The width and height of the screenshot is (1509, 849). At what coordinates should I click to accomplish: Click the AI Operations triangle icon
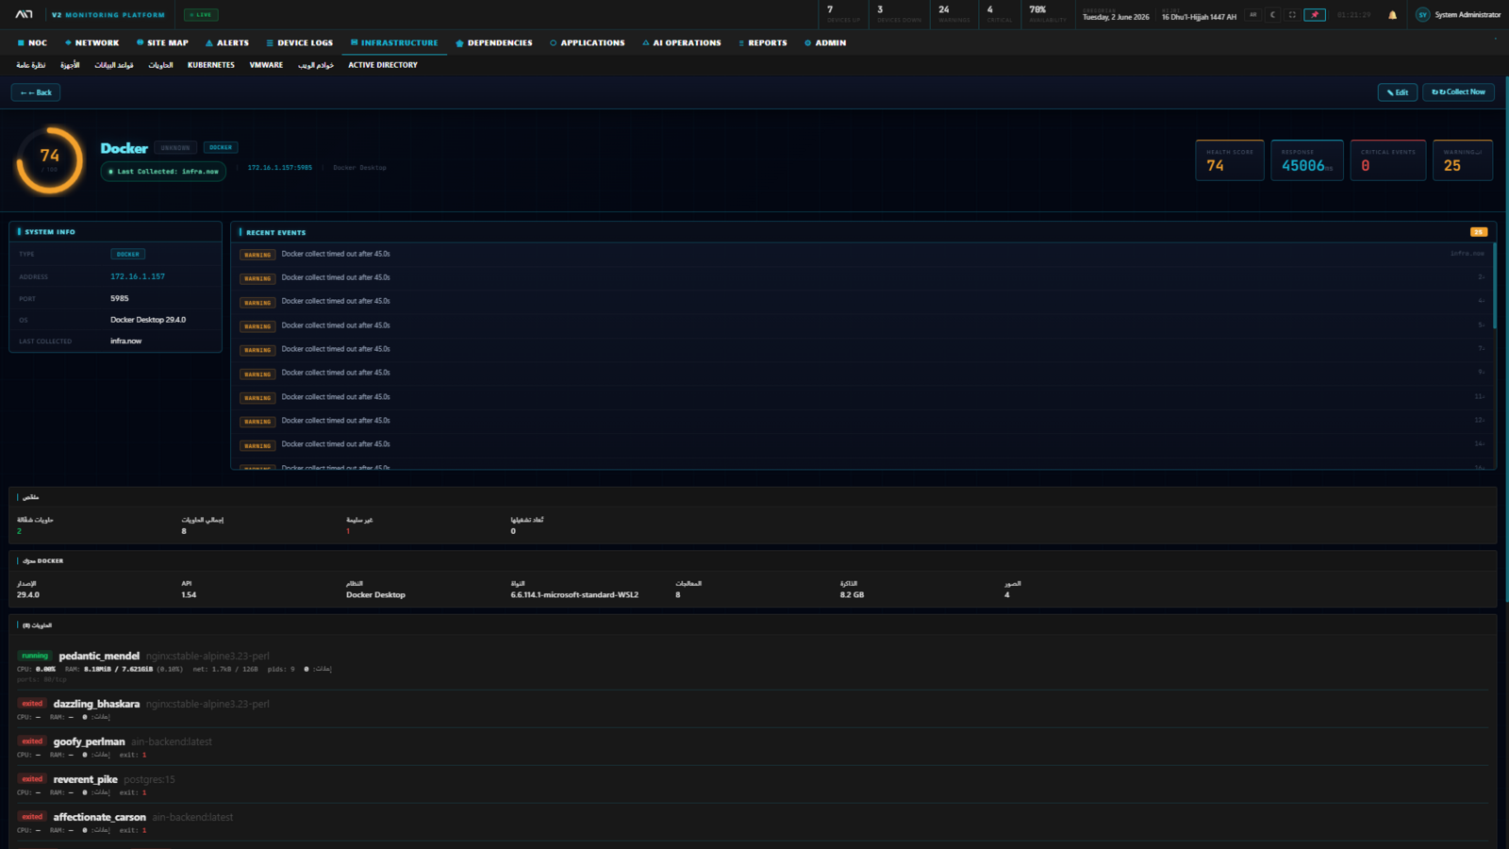pos(646,42)
